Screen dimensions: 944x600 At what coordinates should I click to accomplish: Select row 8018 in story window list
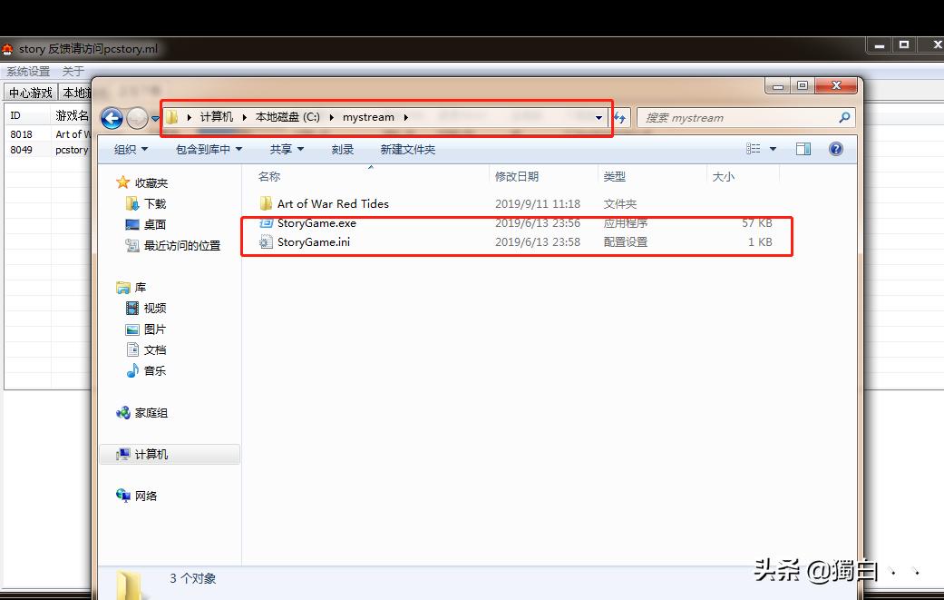click(48, 133)
